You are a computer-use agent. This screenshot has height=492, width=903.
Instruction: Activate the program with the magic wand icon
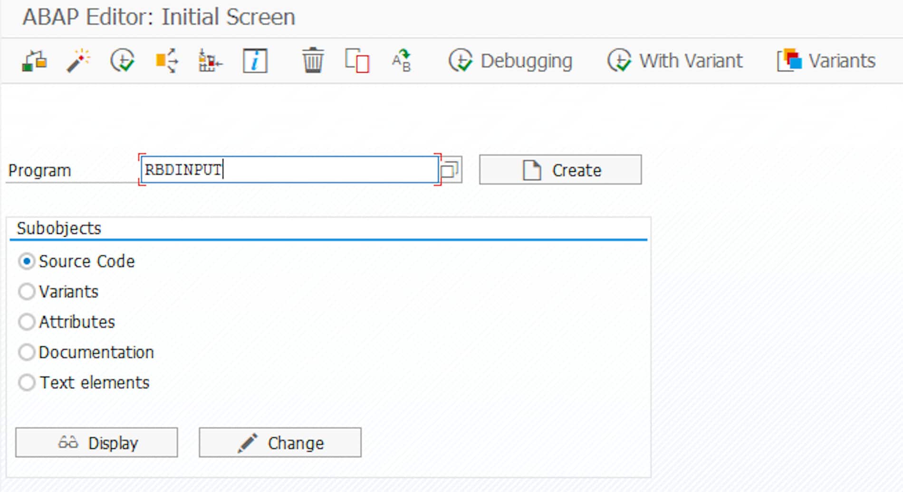click(x=78, y=61)
